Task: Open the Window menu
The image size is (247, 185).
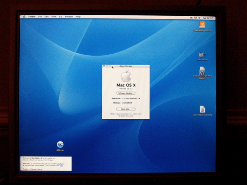Action: [x=69, y=17]
